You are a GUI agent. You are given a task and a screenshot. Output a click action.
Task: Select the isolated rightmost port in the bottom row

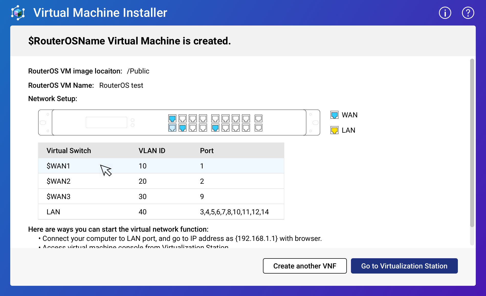(x=259, y=128)
